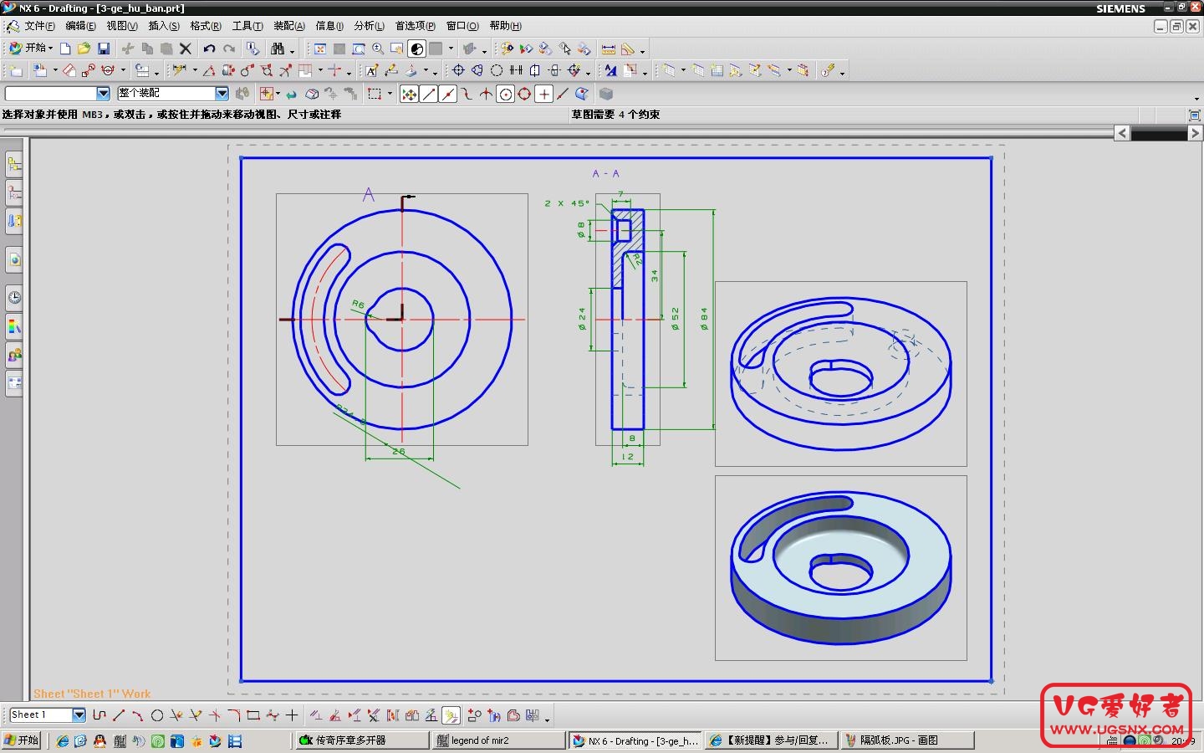Click the inferred dimension icon

pyautogui.click(x=180, y=70)
